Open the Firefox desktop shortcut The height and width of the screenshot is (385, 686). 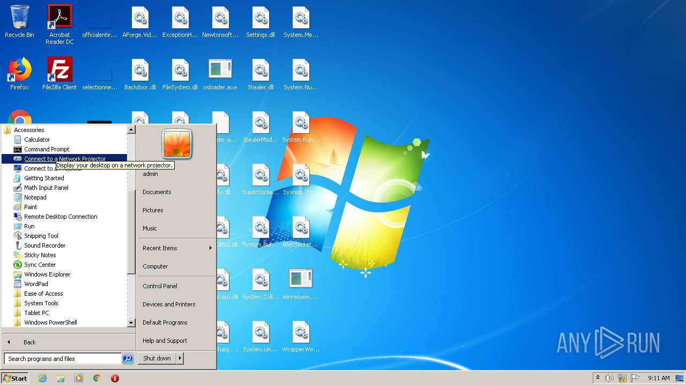tap(19, 74)
